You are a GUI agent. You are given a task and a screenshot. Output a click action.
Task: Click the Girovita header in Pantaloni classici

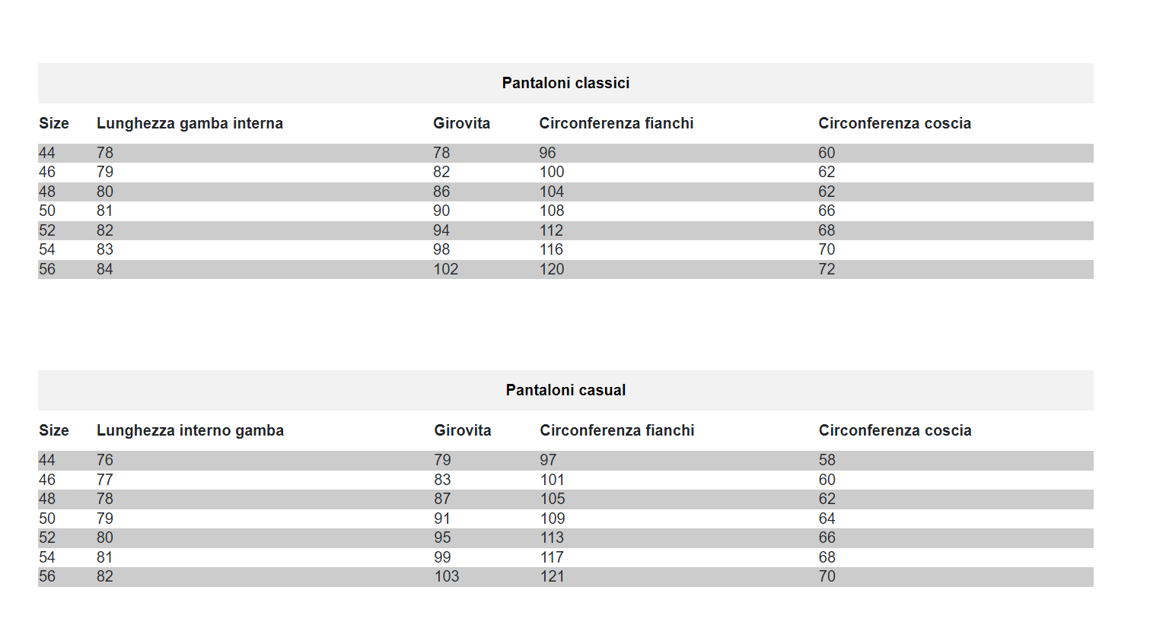coord(461,123)
